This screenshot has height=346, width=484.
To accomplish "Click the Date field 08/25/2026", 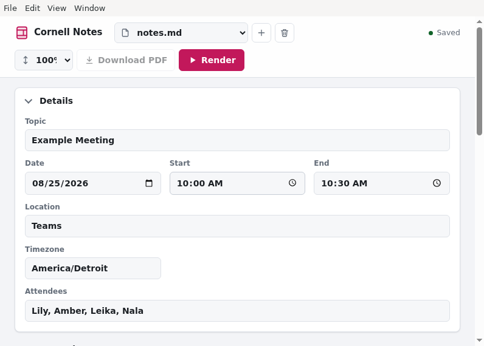I will (93, 183).
